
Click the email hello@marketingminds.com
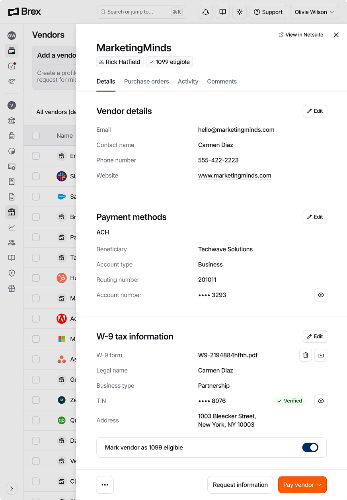(x=236, y=130)
